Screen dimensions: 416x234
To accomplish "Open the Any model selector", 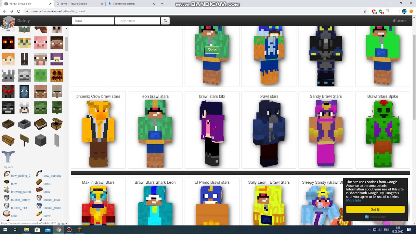I will click(137, 21).
